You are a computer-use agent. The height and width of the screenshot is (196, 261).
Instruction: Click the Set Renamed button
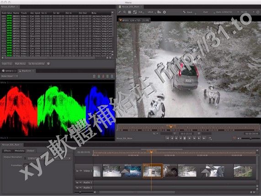[x=36, y=64]
